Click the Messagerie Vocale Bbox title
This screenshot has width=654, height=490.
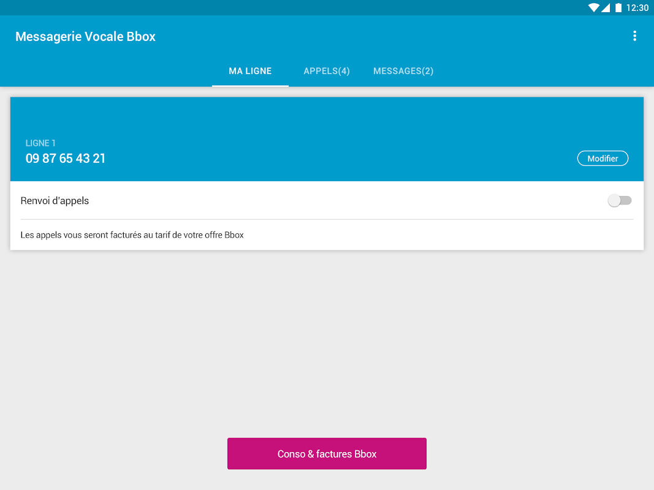coord(85,36)
